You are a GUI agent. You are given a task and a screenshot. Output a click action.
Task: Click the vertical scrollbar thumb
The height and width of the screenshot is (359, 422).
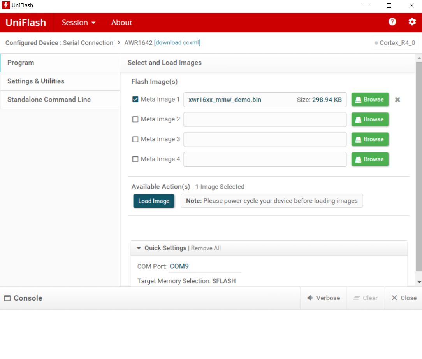(419, 167)
